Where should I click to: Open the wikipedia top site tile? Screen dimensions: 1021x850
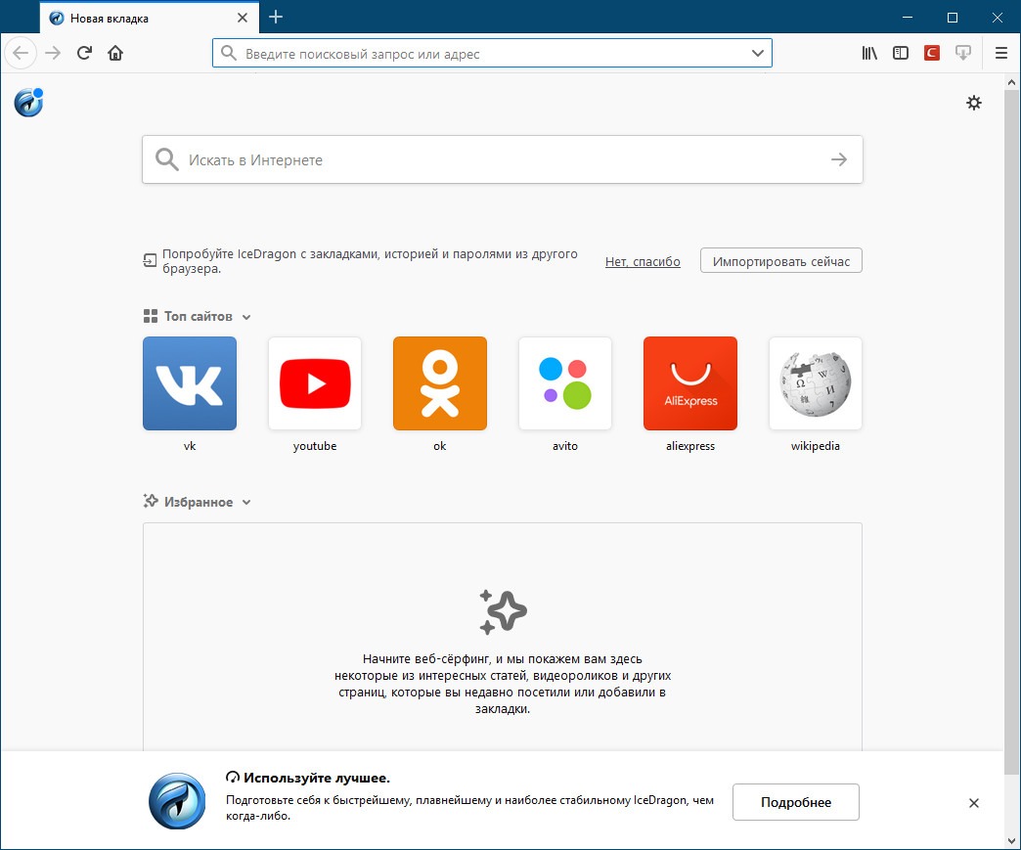[816, 383]
